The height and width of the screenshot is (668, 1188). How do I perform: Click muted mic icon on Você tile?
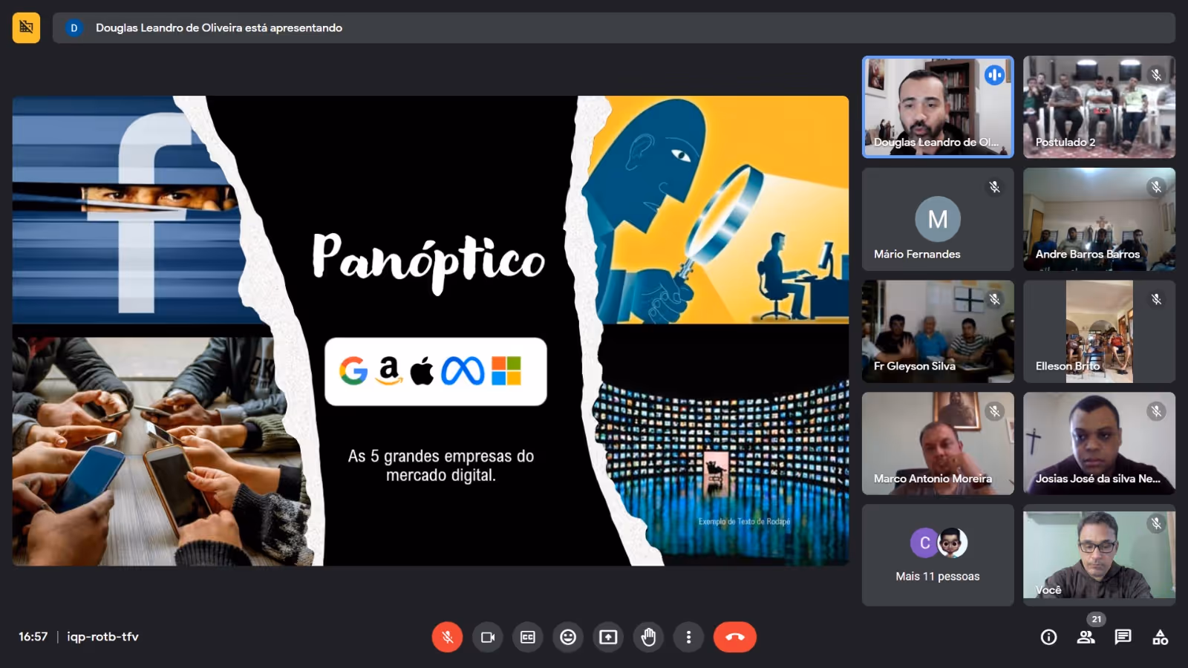(1156, 523)
